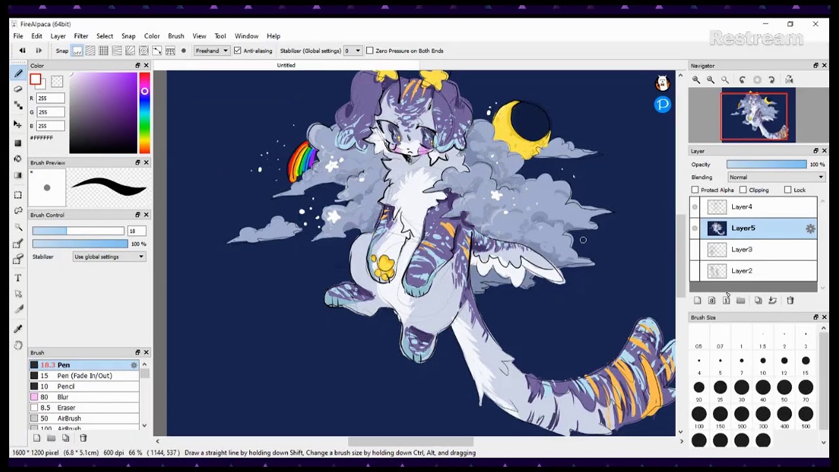Select the Text tool
The image size is (839, 472).
[18, 278]
